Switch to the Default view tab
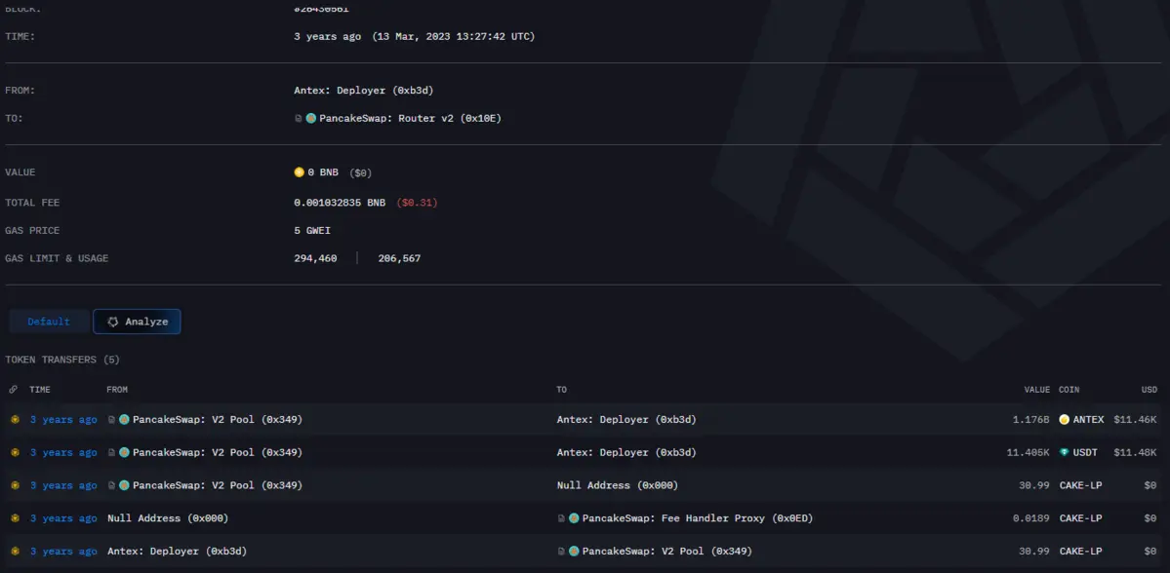The height and width of the screenshot is (573, 1170). (49, 322)
